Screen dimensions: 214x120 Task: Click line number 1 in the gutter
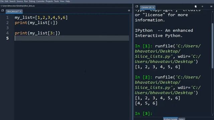7,18
